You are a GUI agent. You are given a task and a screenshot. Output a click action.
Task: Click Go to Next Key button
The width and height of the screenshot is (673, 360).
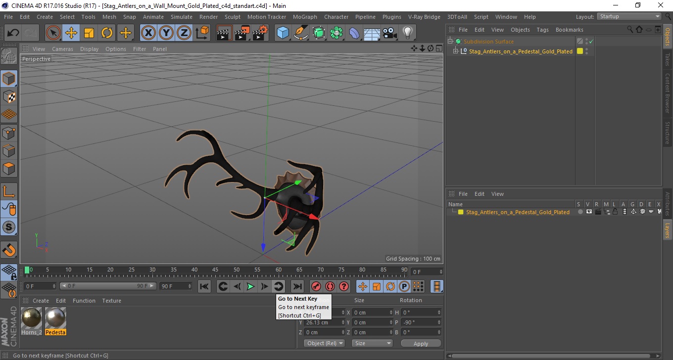[279, 286]
